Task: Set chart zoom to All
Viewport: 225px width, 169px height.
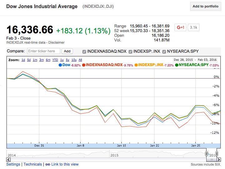Action: tap(81, 60)
